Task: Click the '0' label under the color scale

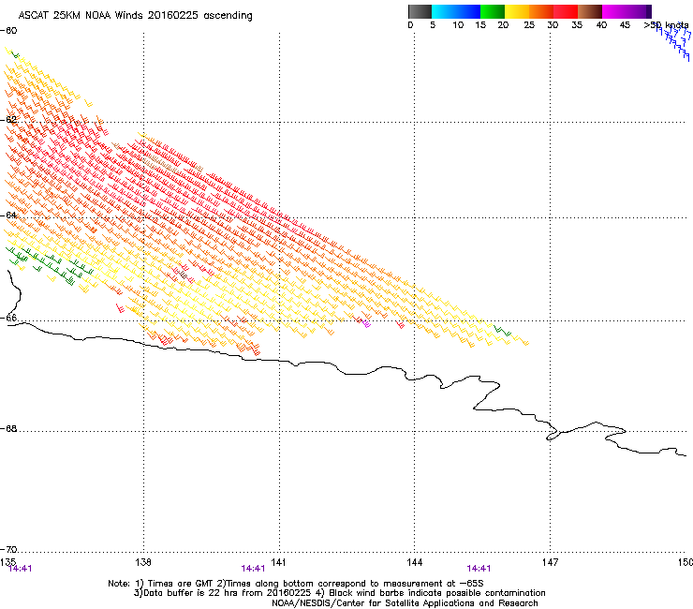Action: click(410, 25)
